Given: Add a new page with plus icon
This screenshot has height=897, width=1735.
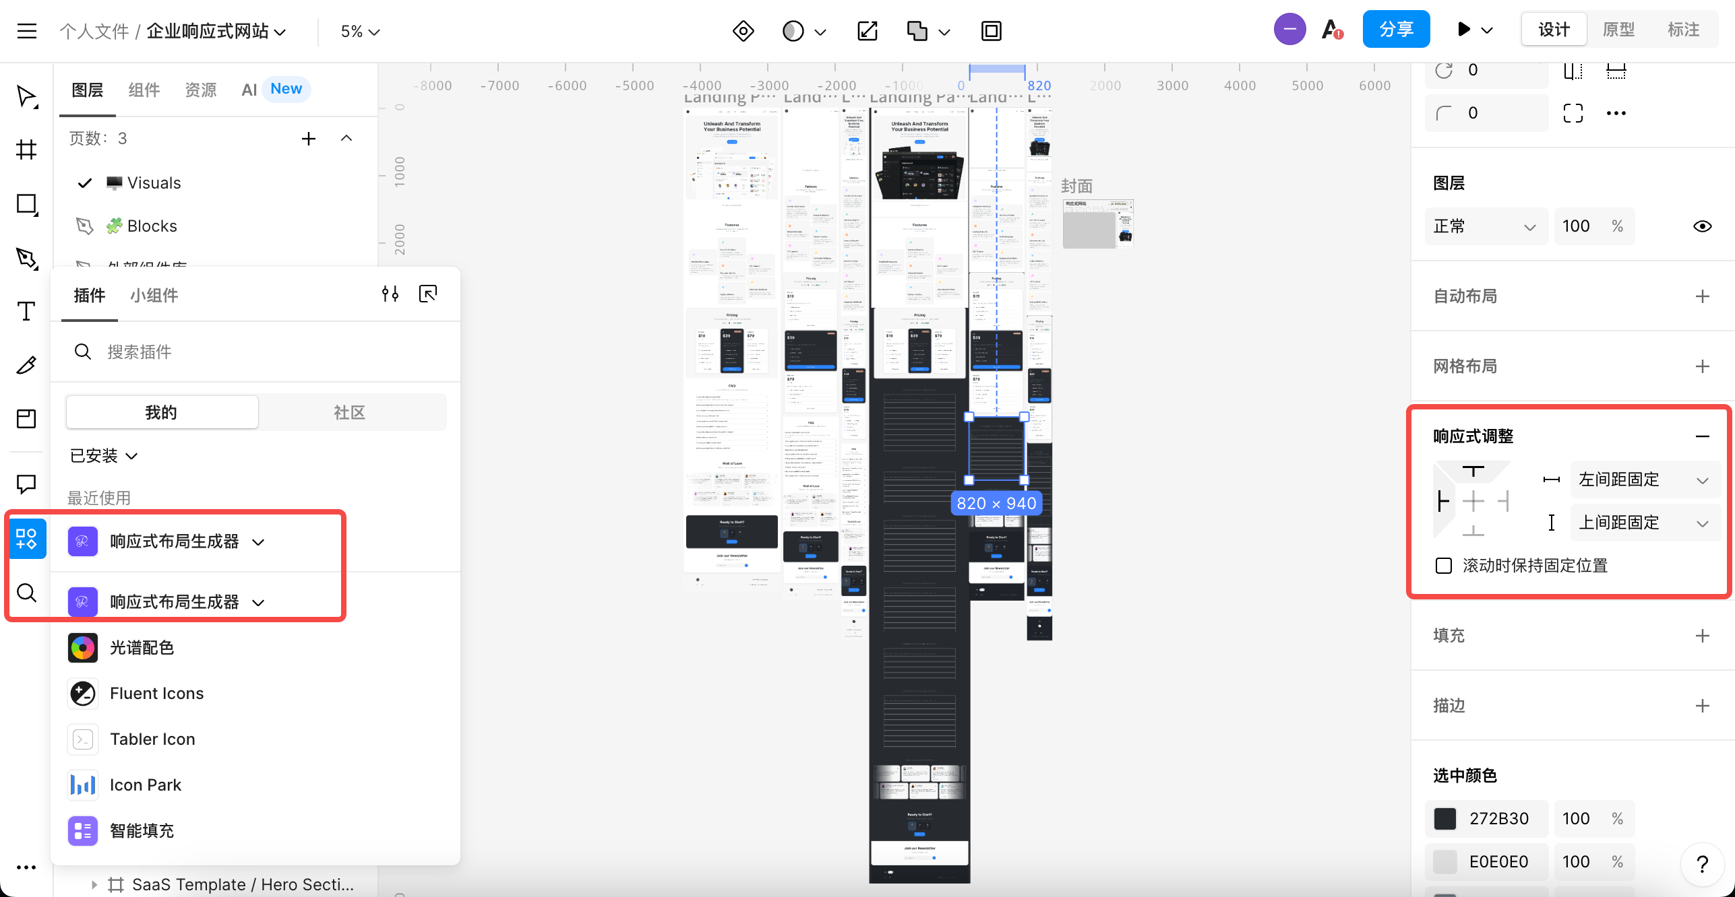Looking at the screenshot, I should pos(309,139).
